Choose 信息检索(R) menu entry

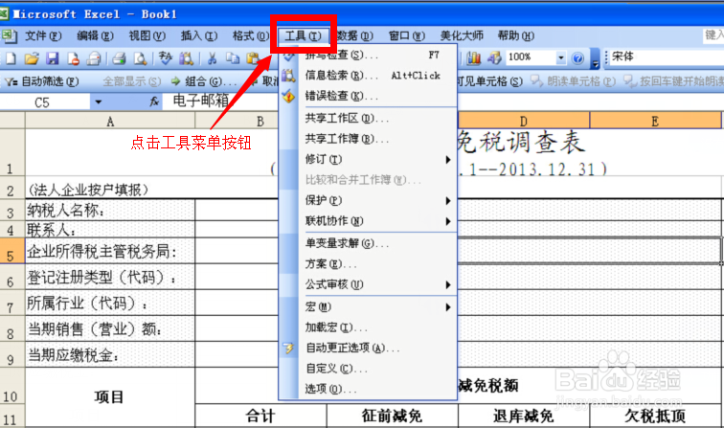pos(368,76)
